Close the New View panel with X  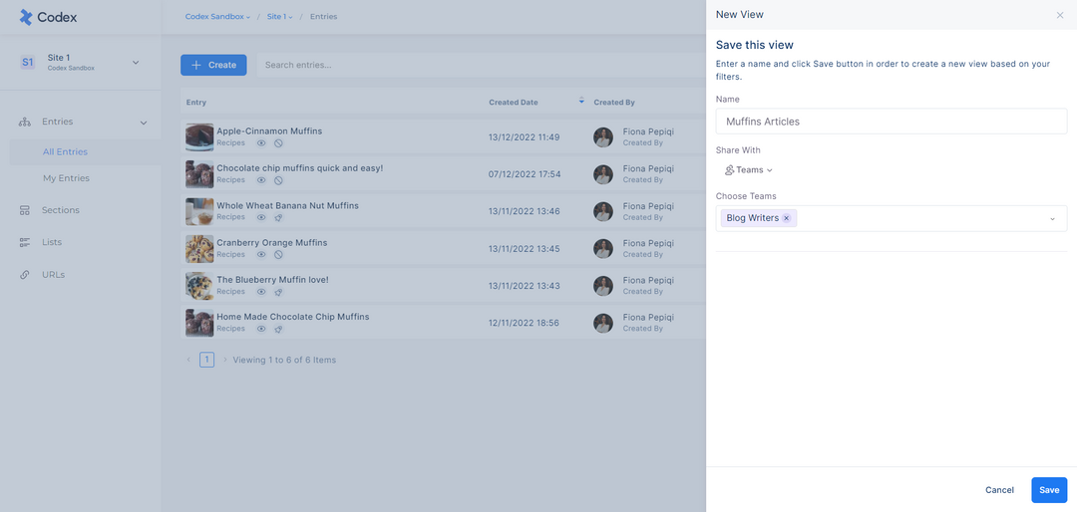tap(1060, 15)
